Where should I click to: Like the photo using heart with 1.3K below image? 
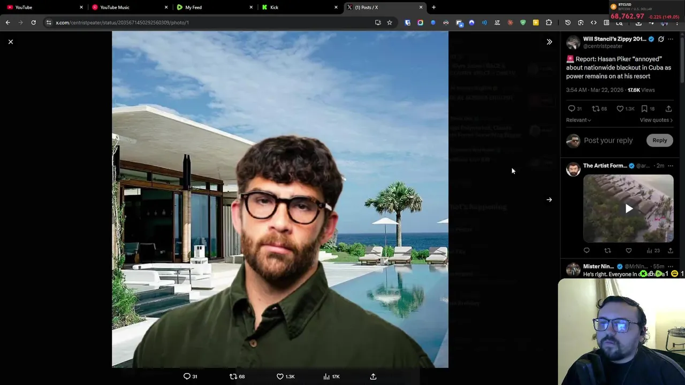285,376
